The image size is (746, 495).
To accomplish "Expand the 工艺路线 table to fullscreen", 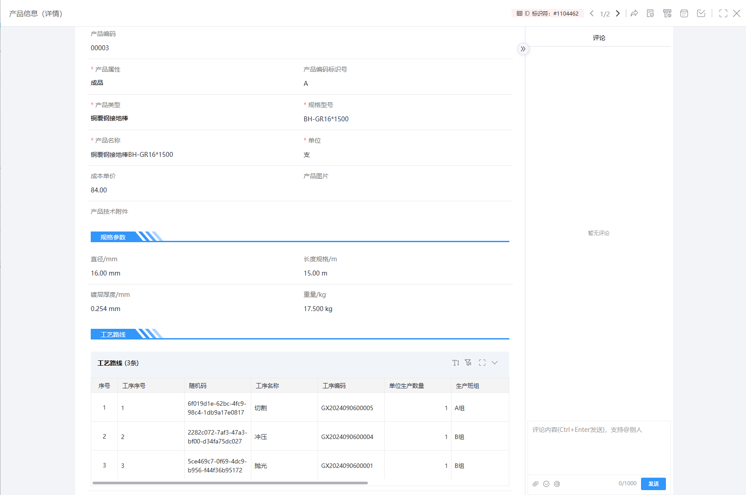I will tap(482, 363).
